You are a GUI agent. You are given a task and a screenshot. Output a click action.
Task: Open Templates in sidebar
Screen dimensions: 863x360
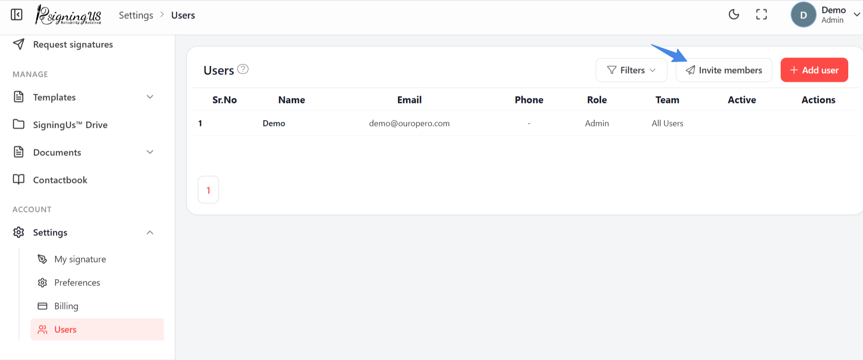click(x=54, y=97)
